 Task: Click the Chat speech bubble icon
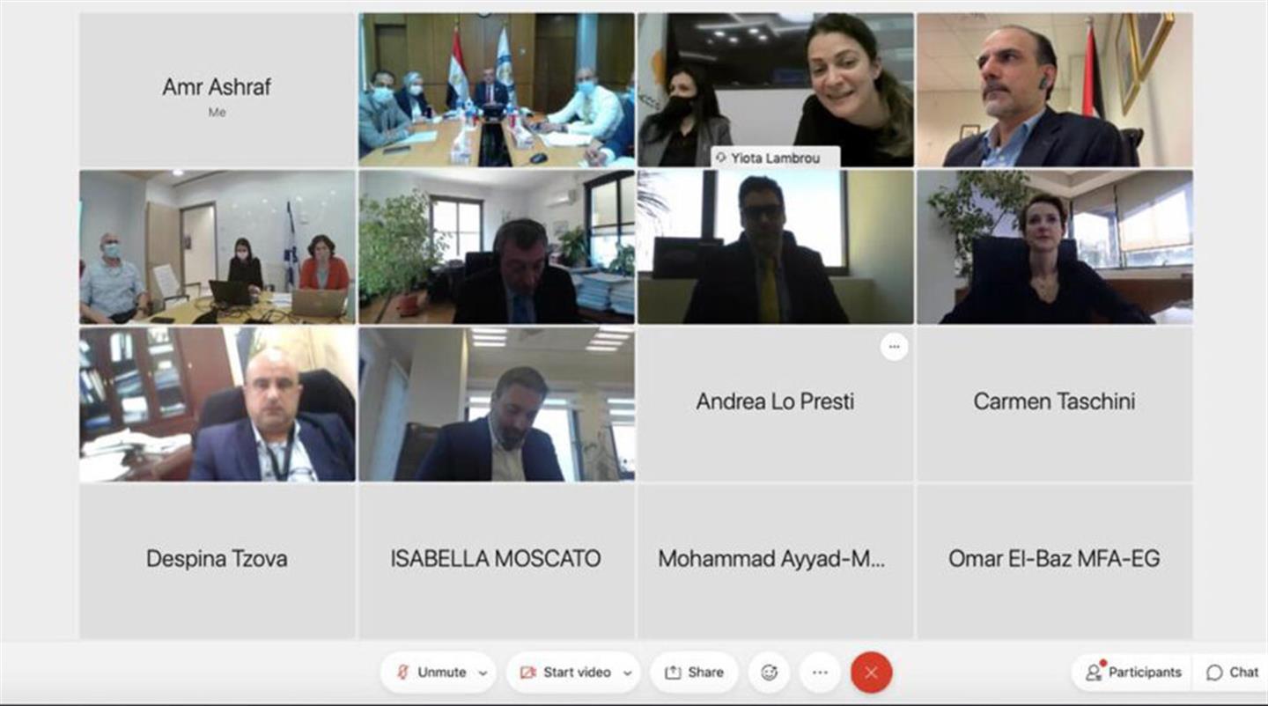point(1215,673)
